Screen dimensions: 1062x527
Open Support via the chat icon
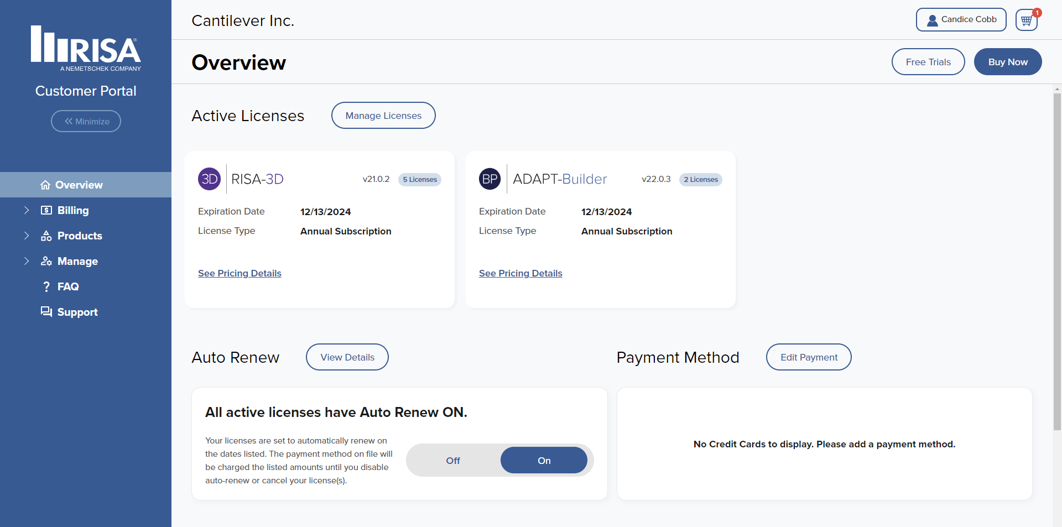pyautogui.click(x=46, y=311)
